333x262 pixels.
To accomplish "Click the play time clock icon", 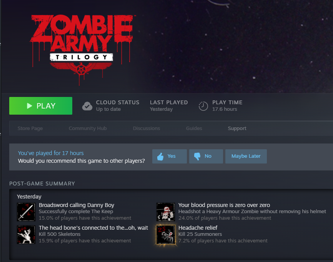I will pos(203,106).
